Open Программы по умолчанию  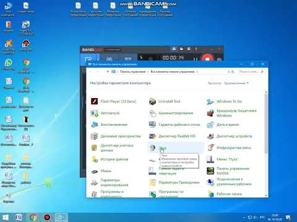(166, 194)
